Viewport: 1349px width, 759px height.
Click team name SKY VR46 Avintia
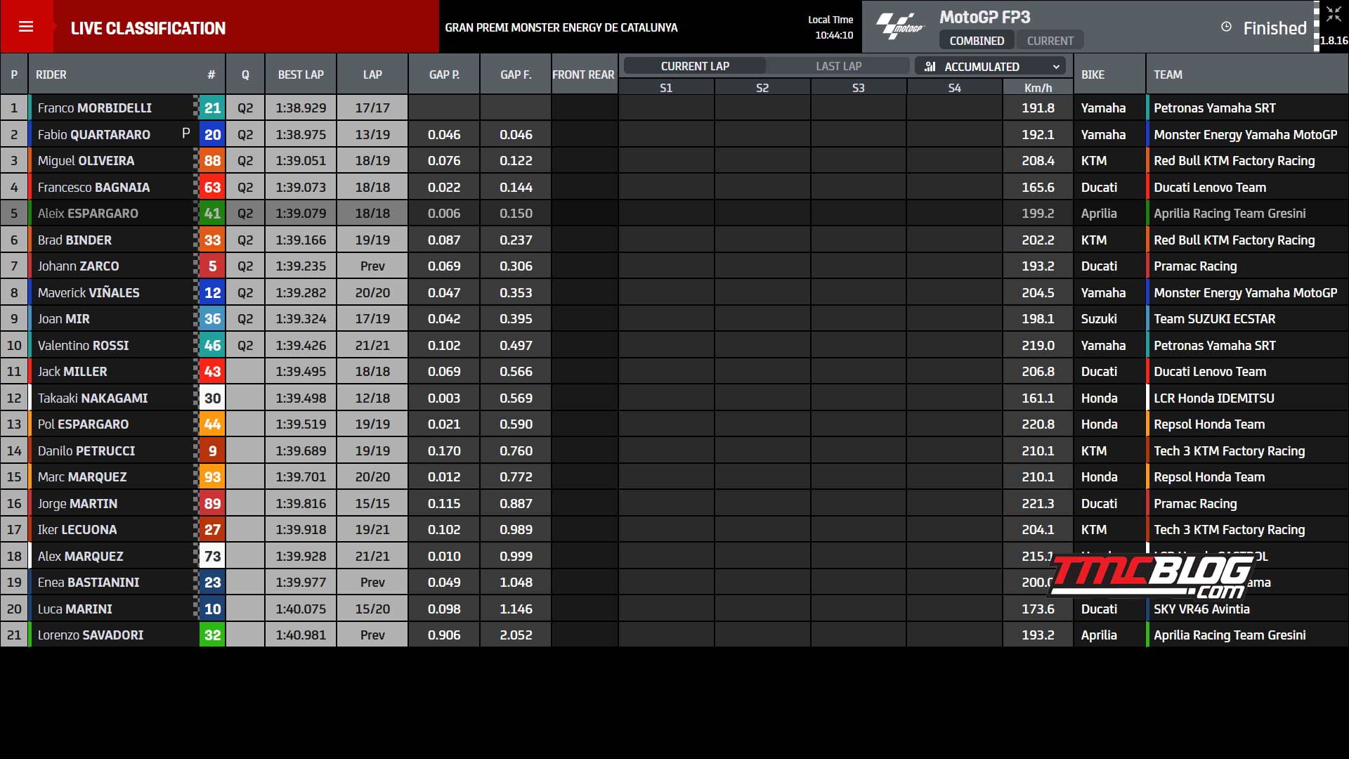[x=1201, y=609]
